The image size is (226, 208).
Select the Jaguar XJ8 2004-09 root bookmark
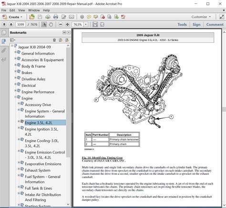click(x=34, y=47)
